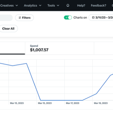113x113 pixels.
Task: Open the 3/11/23 date range picker
Action: coord(101,18)
